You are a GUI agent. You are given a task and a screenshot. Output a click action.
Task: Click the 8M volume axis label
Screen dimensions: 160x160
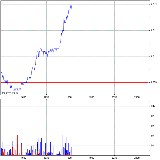(x=152, y=116)
